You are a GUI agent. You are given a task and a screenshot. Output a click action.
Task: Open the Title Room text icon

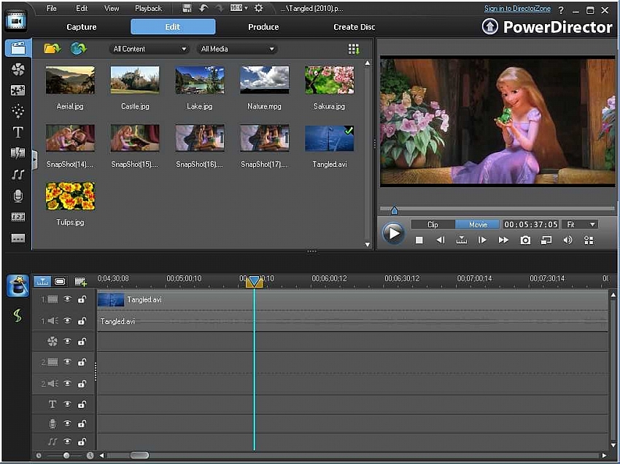point(18,133)
